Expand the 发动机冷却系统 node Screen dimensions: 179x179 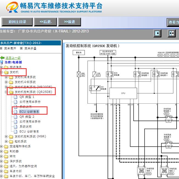6,82
